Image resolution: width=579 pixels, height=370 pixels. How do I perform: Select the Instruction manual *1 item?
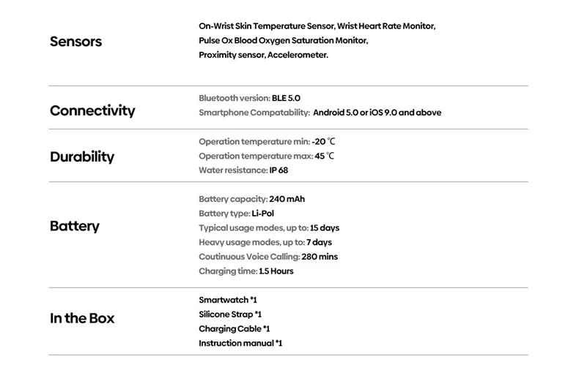(240, 343)
